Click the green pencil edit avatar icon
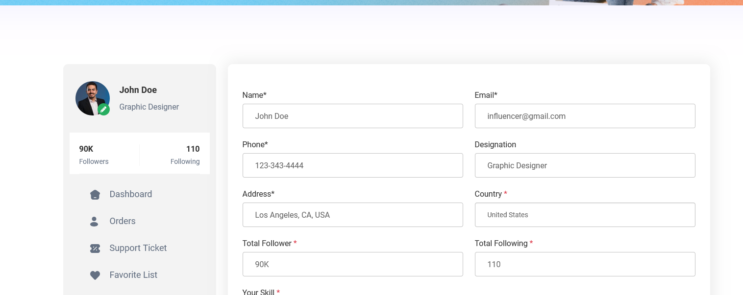Image resolution: width=743 pixels, height=295 pixels. (x=103, y=110)
